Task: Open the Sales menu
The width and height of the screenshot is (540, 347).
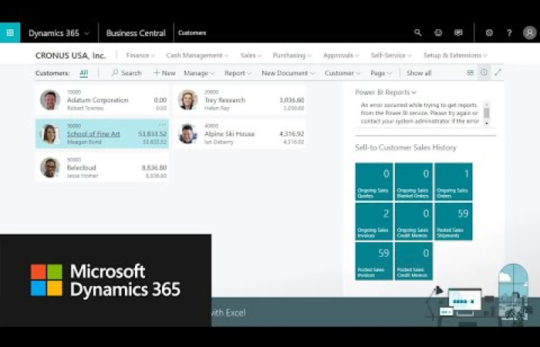Action: pyautogui.click(x=251, y=56)
